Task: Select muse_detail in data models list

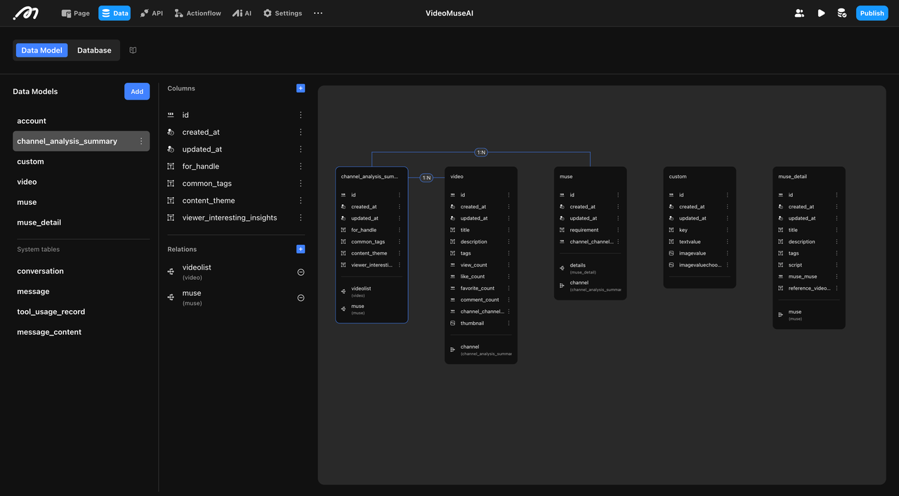Action: (39, 222)
